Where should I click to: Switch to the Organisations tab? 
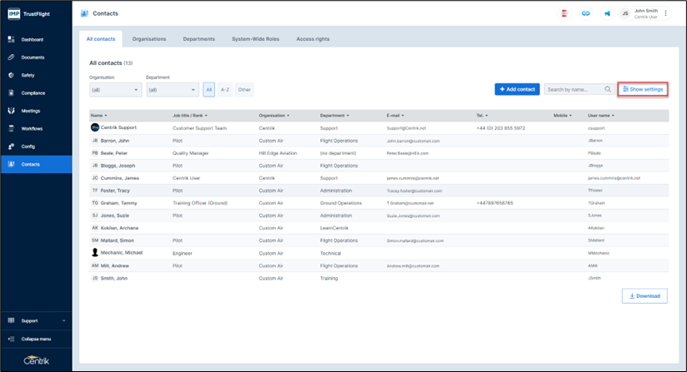149,39
